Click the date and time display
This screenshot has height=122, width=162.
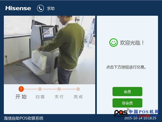coord(140,118)
